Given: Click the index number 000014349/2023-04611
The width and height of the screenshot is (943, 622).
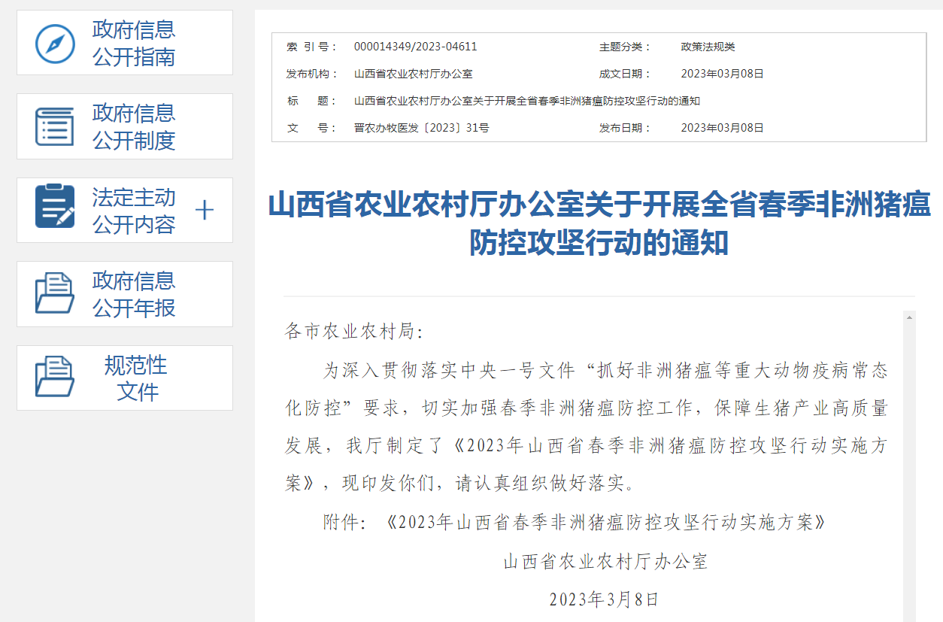Looking at the screenshot, I should pos(415,47).
